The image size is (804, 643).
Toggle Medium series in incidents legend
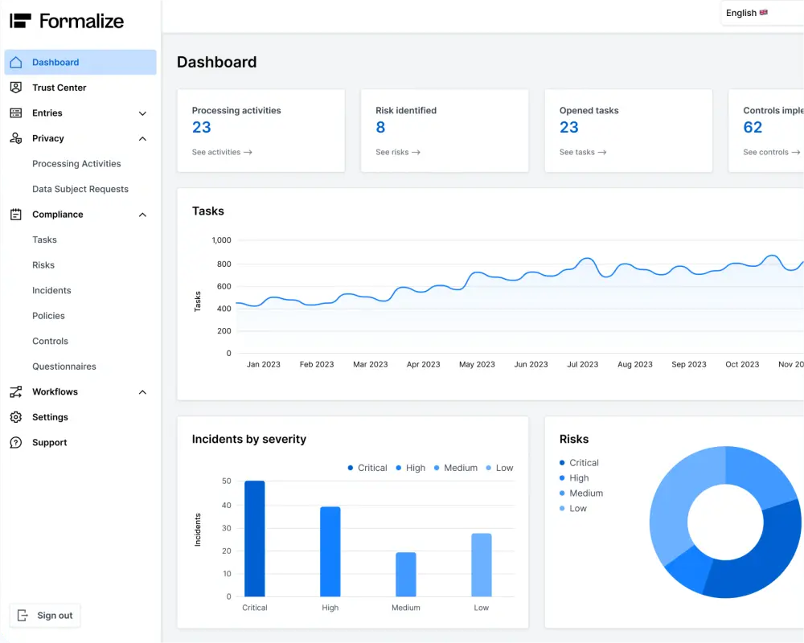click(455, 468)
